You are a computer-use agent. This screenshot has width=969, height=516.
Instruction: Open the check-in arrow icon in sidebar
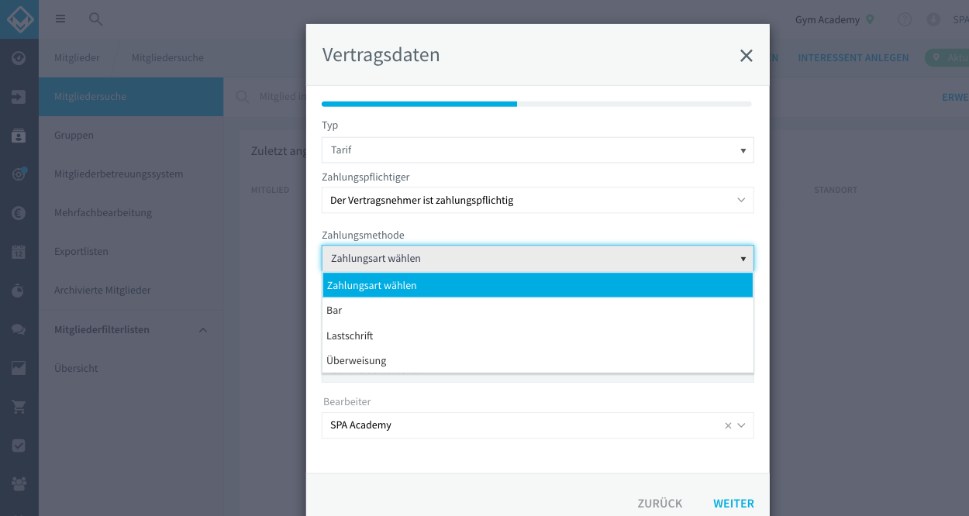pyautogui.click(x=19, y=97)
